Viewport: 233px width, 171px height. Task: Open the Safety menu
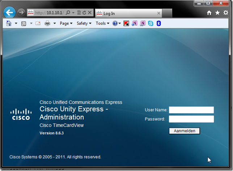tap(84, 23)
